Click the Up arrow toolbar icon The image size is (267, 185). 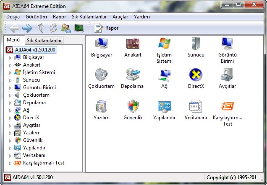pos(41,28)
